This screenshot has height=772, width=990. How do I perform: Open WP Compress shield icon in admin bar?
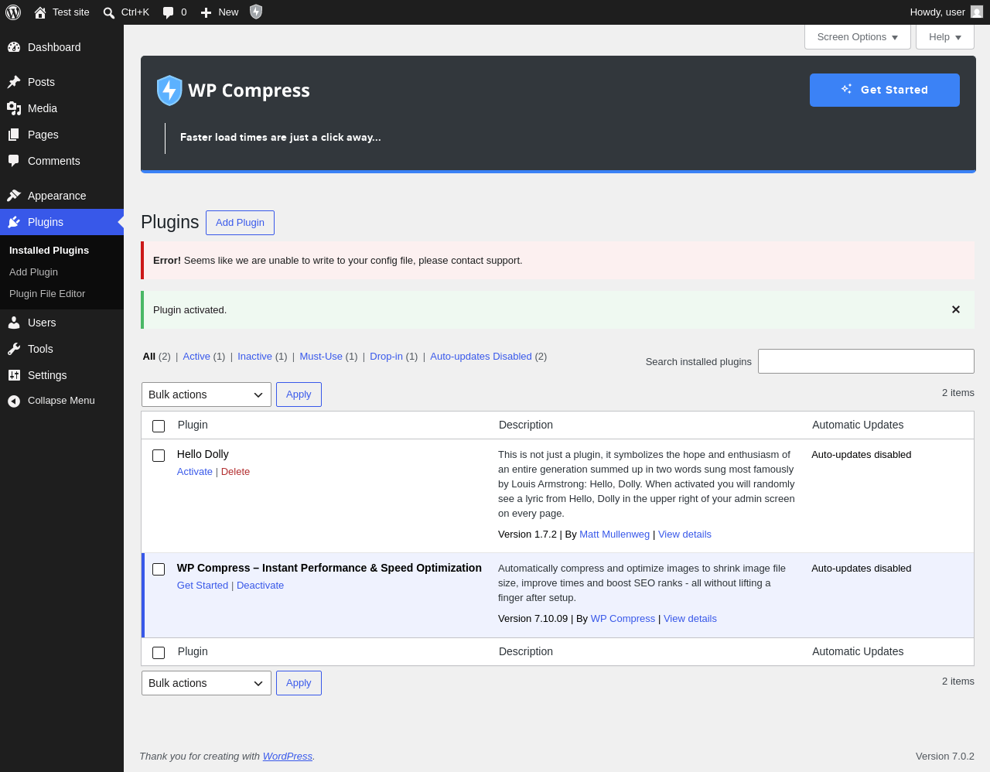coord(256,12)
